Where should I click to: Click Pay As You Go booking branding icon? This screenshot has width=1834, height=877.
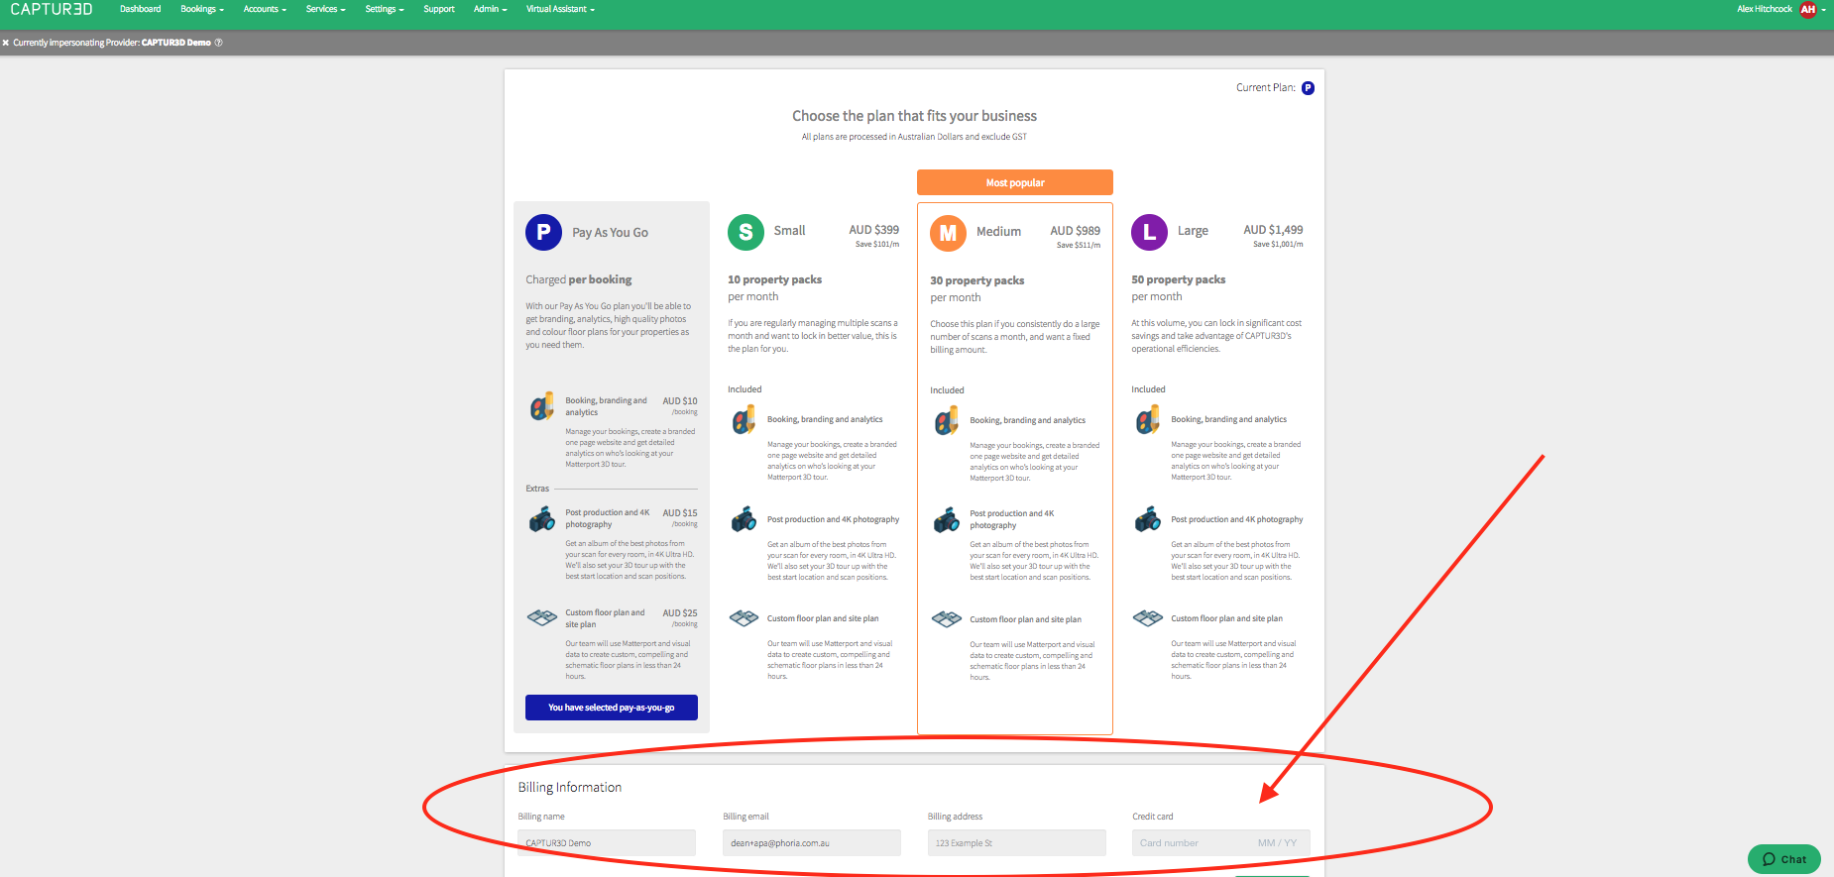[541, 406]
